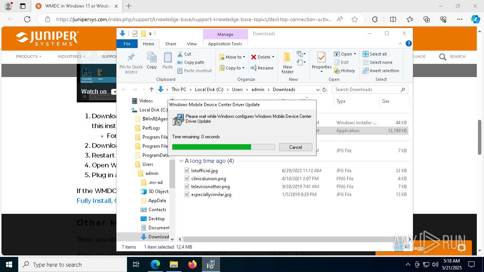Screen dimensions: 484x272
Task: Click Explorer Help question mark icon
Action: point(408,44)
